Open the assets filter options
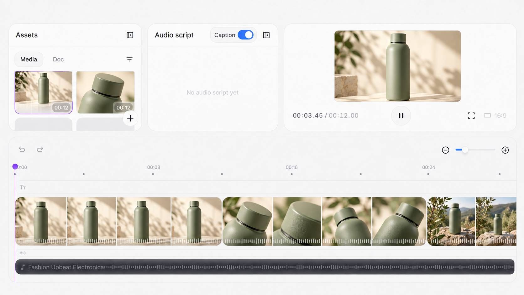This screenshot has height=295, width=524. [129, 59]
